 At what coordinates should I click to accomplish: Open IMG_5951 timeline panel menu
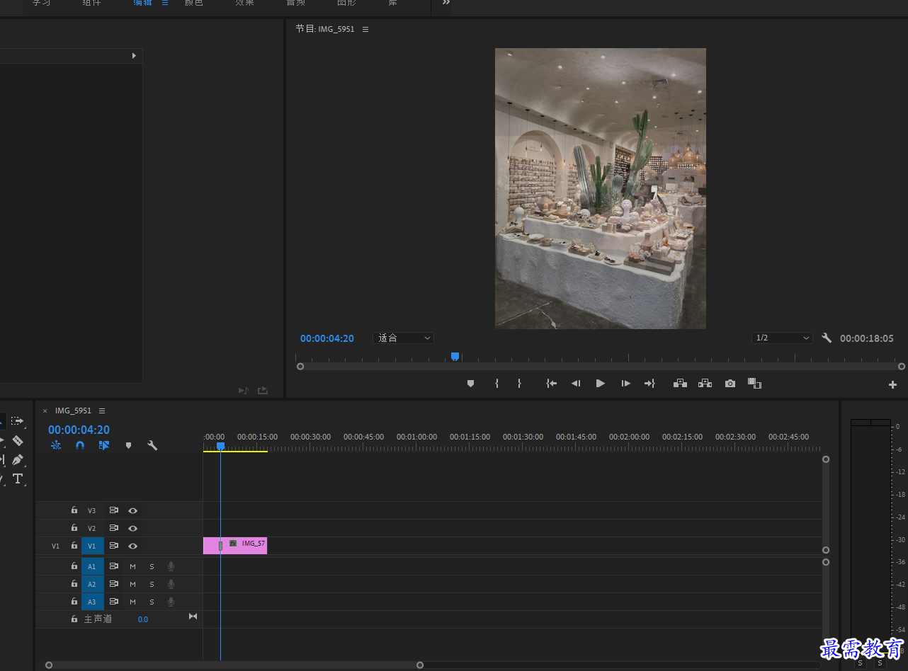pos(102,411)
